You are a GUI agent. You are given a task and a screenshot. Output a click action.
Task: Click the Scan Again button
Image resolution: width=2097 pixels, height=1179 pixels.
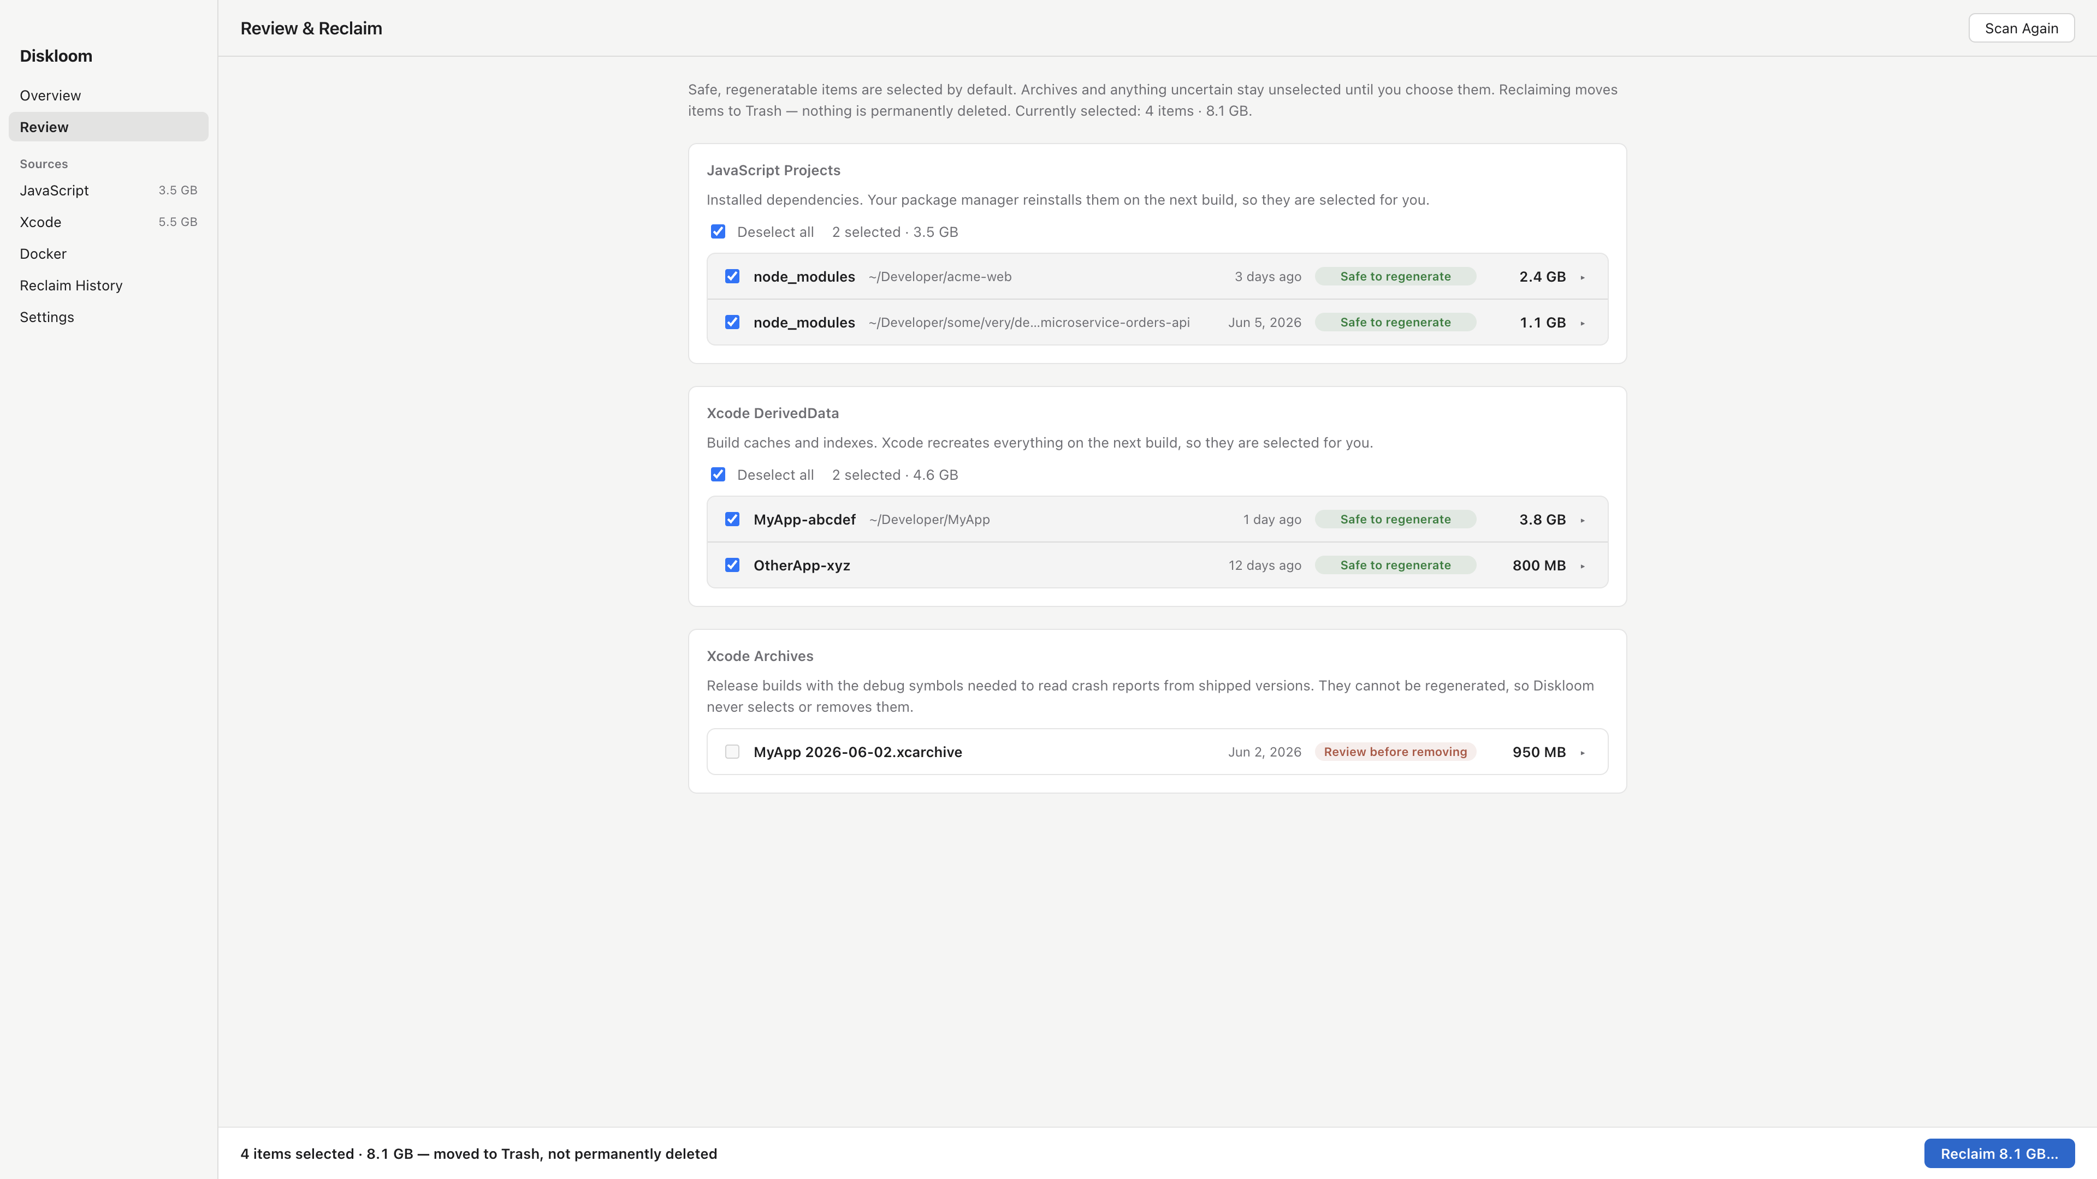coord(2021,28)
